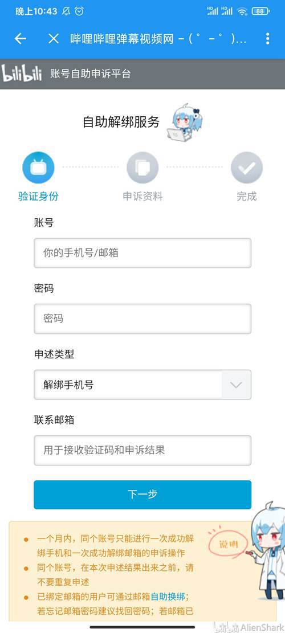Open the three-dot overflow menu
285x633 pixels.
(267, 39)
